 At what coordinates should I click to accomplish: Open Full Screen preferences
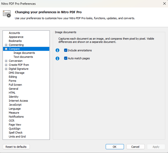coord(15,85)
